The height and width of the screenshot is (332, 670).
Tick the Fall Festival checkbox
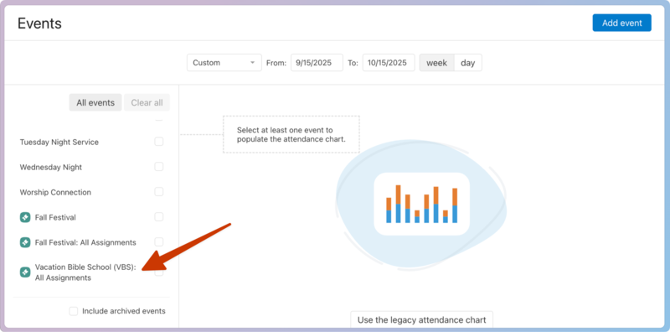pos(159,217)
